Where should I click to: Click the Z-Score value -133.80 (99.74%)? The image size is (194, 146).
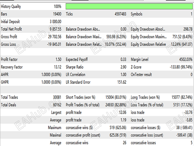click(x=181, y=67)
